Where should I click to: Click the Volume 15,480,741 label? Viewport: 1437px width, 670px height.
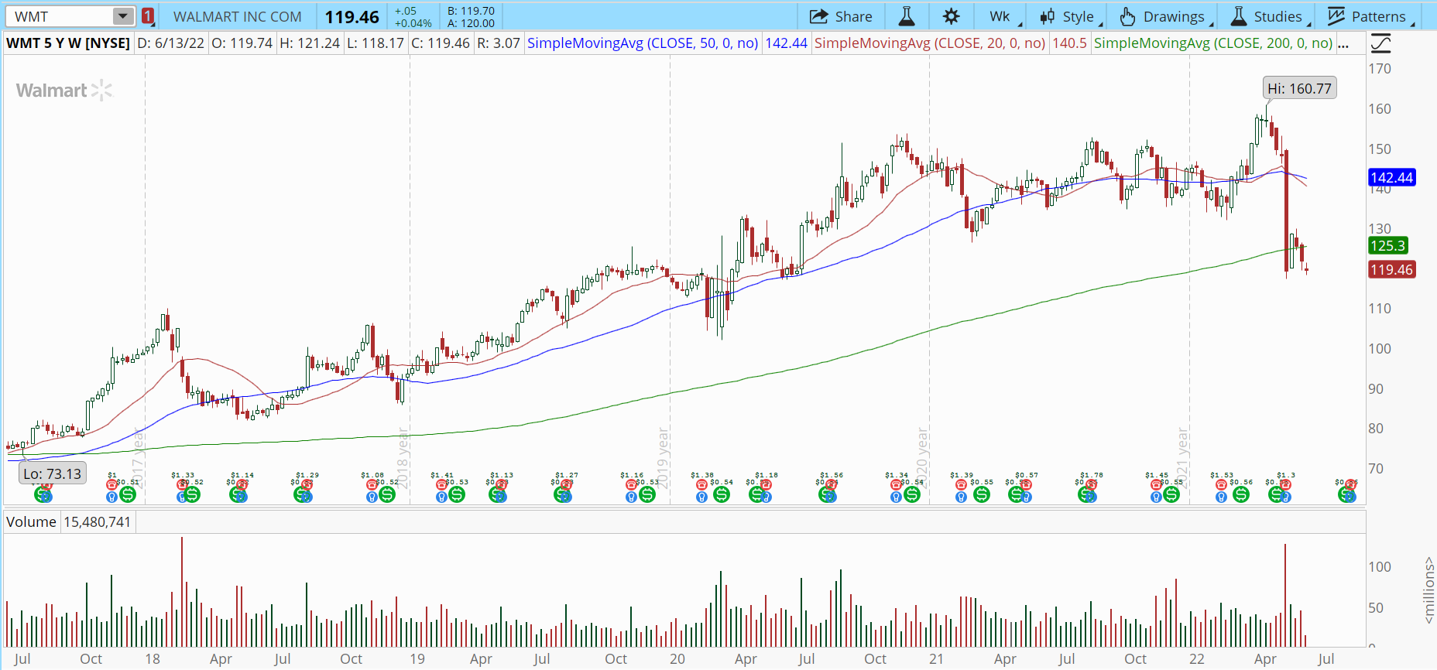point(69,522)
